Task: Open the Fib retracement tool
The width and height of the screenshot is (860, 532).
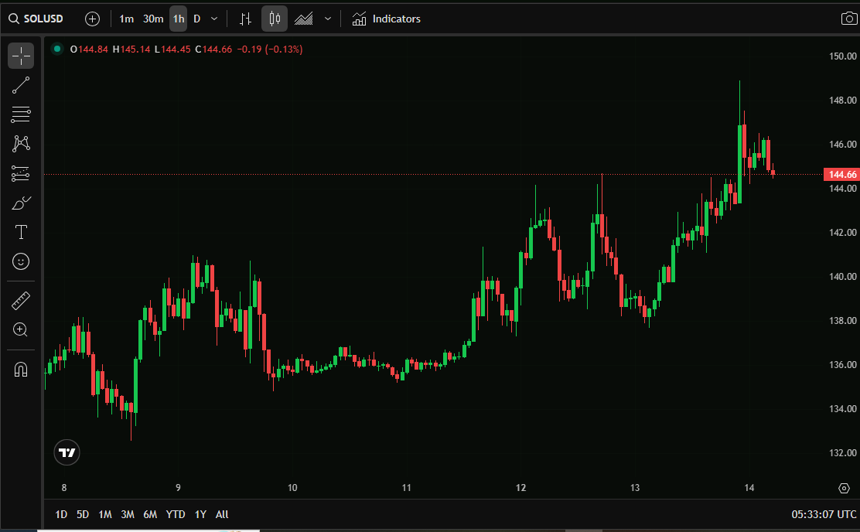Action: click(21, 114)
